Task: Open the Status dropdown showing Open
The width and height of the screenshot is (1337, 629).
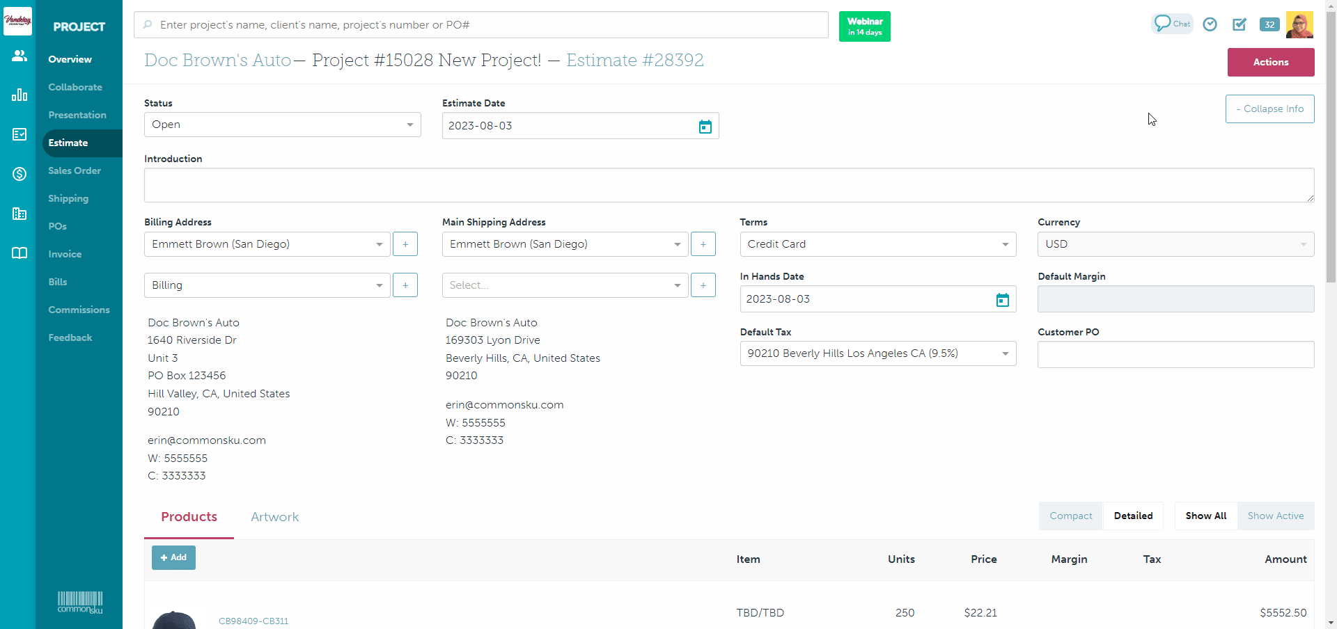Action: pos(281,125)
